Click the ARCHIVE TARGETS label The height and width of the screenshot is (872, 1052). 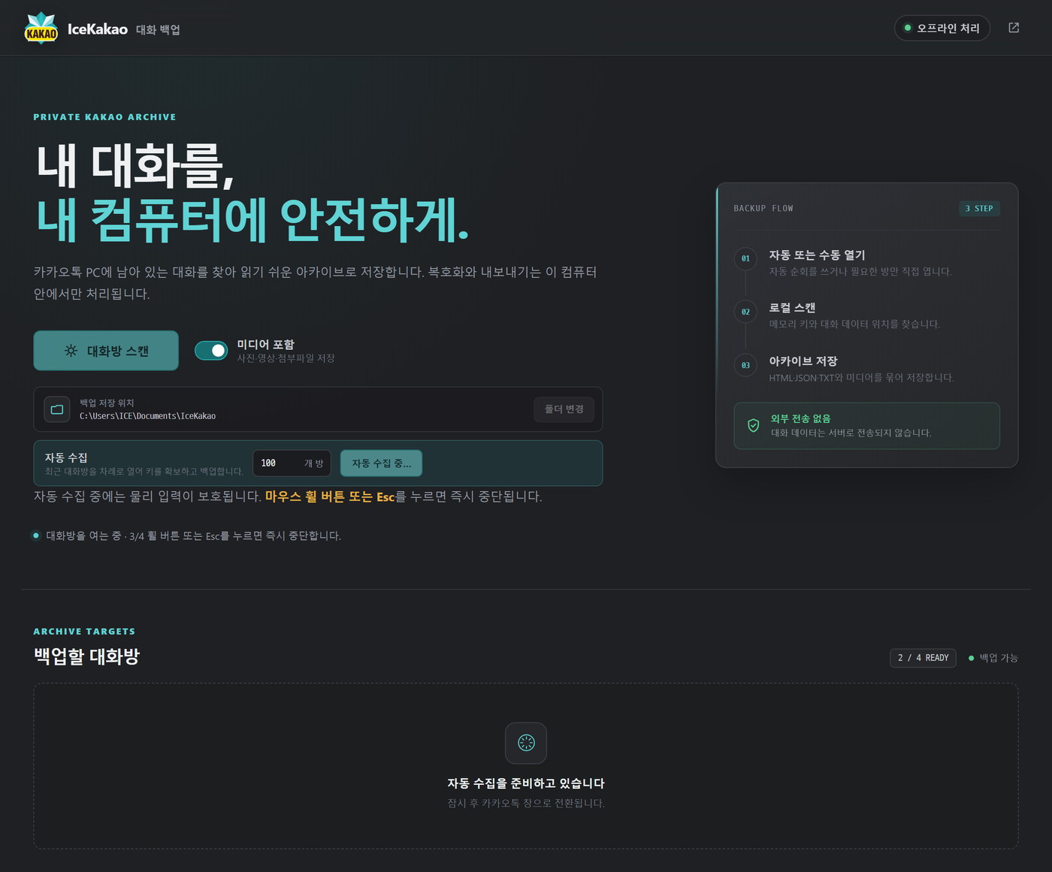(84, 632)
